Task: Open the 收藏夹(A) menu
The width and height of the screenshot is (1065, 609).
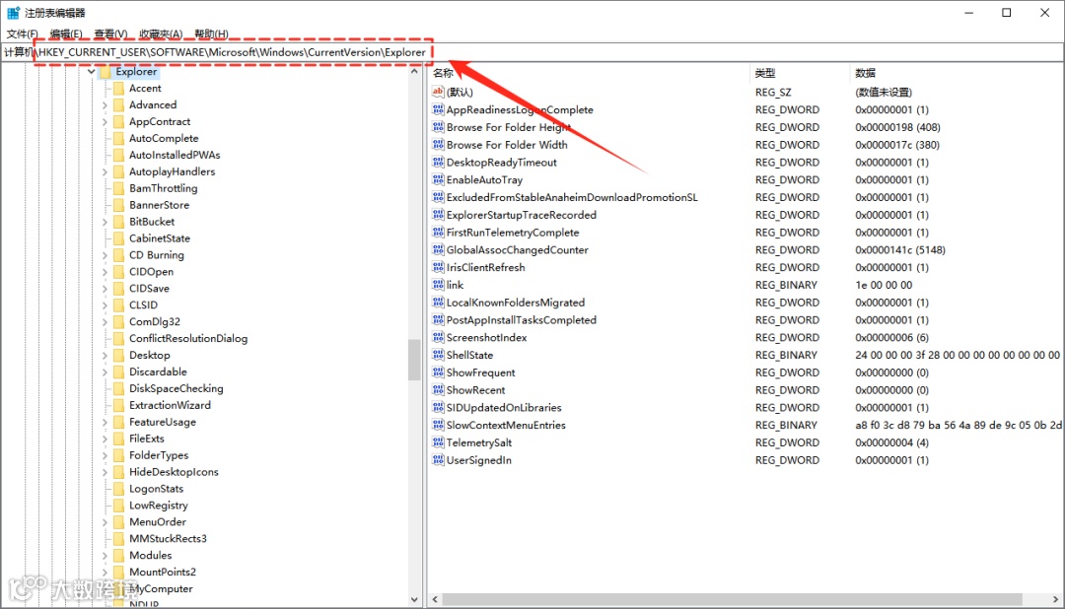Action: [161, 34]
